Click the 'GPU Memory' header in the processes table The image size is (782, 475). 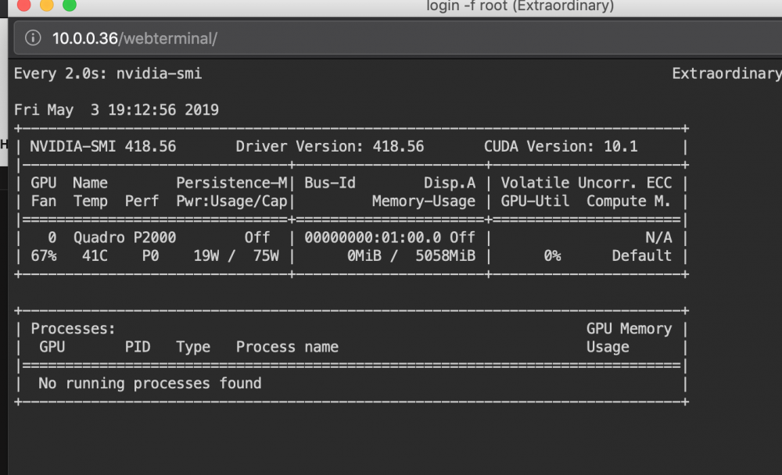pos(629,329)
